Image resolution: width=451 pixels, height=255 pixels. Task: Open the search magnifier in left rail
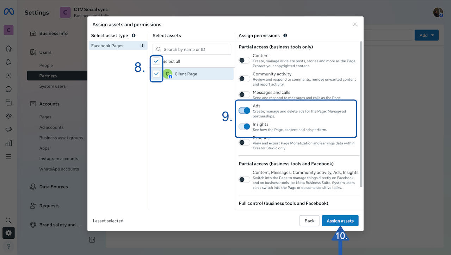tap(9, 220)
